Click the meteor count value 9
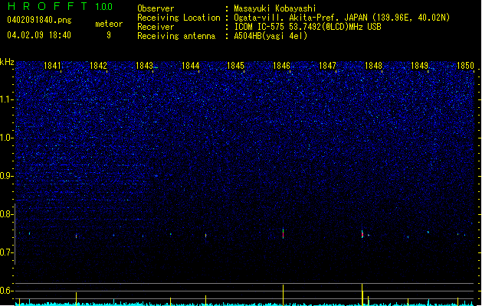 pyautogui.click(x=109, y=35)
